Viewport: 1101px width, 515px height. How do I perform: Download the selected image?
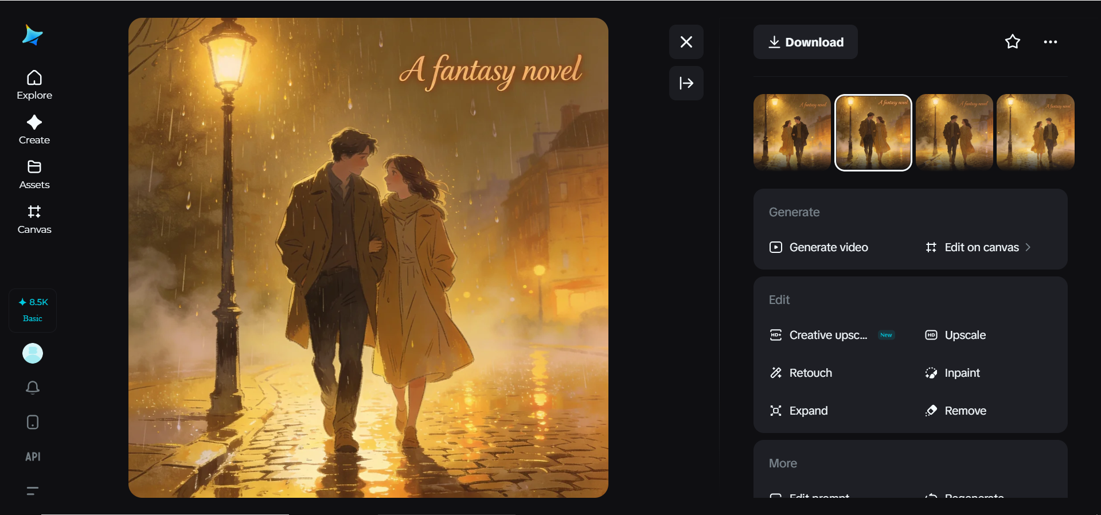[x=806, y=42]
